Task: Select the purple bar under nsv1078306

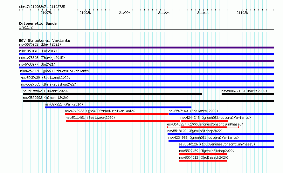Action: pyautogui.click(x=146, y=61)
